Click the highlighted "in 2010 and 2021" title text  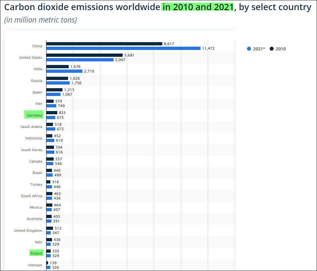198,7
